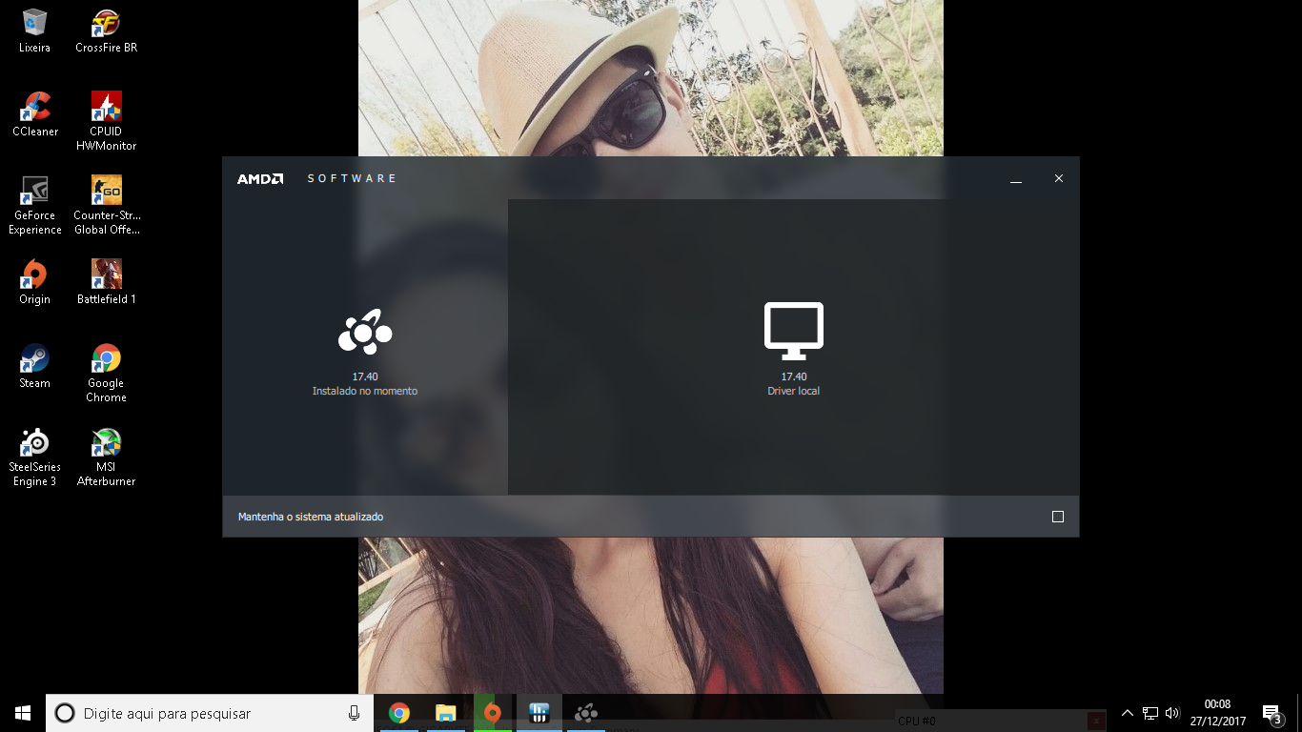Close the AMD Software window

click(x=1059, y=178)
